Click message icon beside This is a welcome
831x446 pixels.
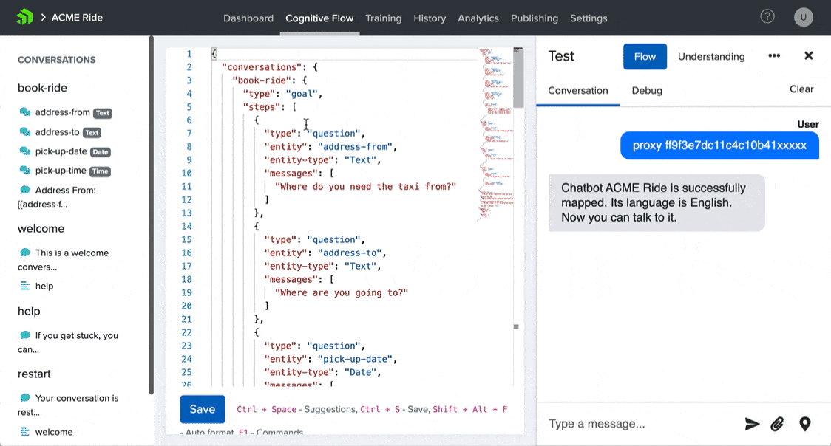(25, 253)
